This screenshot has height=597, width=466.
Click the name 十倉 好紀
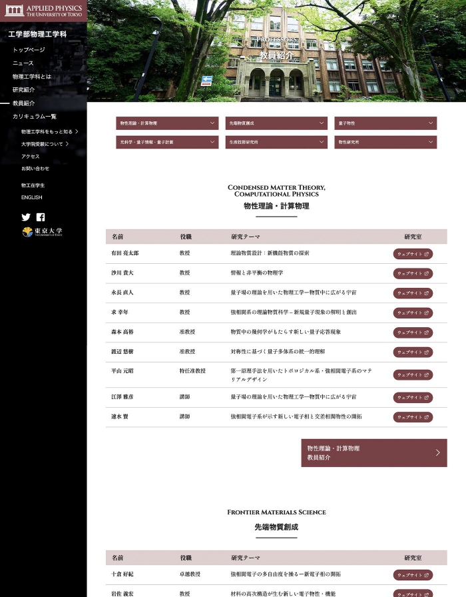click(x=122, y=574)
